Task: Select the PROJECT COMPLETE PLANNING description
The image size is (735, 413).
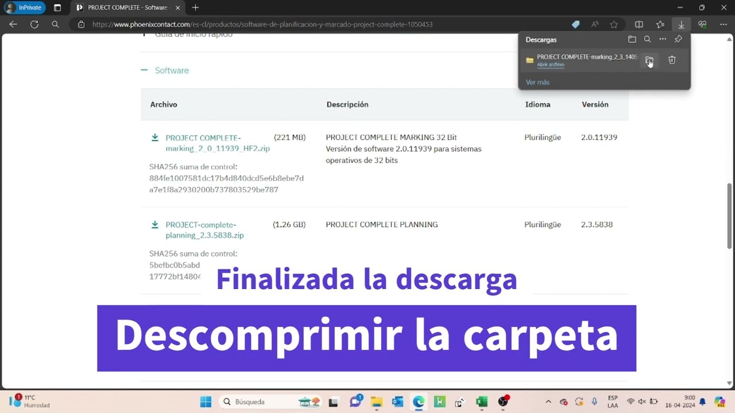Action: pyautogui.click(x=382, y=225)
